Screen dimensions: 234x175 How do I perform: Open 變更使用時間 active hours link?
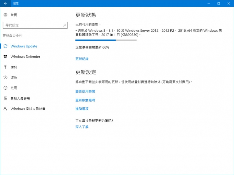tap(85, 91)
